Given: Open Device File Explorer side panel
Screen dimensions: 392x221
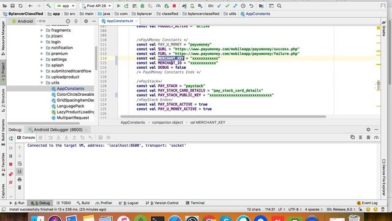Looking at the screenshot, I should pyautogui.click(x=384, y=177).
